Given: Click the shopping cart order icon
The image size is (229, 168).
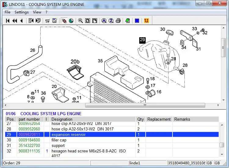Looking at the screenshot, I should pos(47,21).
